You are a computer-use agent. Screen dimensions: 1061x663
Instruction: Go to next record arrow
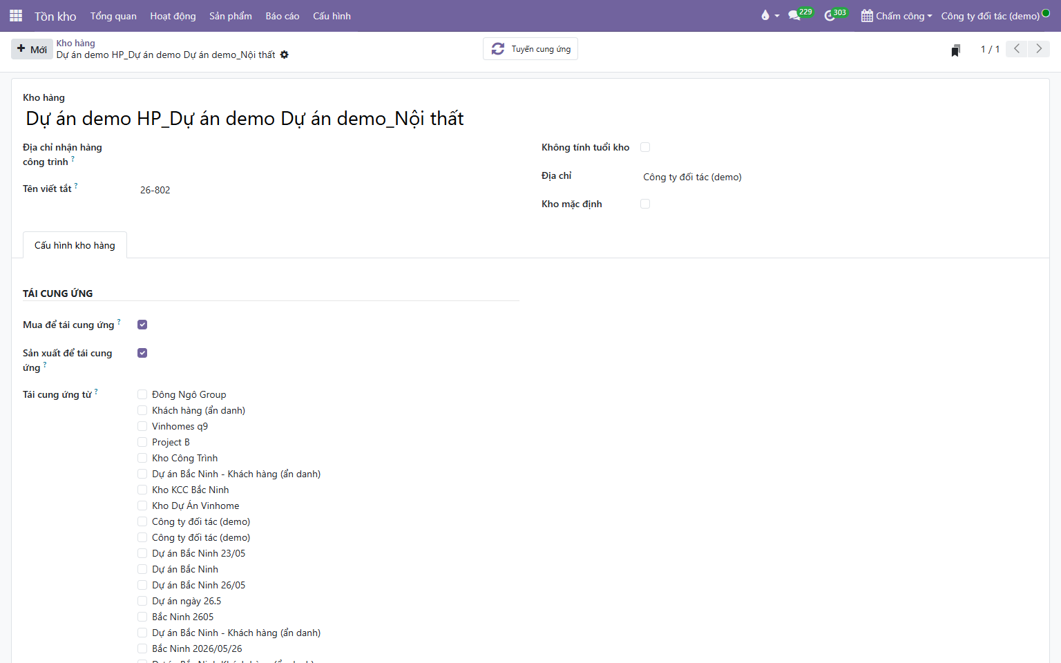(x=1038, y=48)
